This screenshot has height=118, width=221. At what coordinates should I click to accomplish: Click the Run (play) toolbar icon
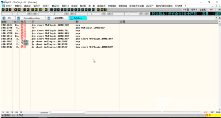click(16, 10)
